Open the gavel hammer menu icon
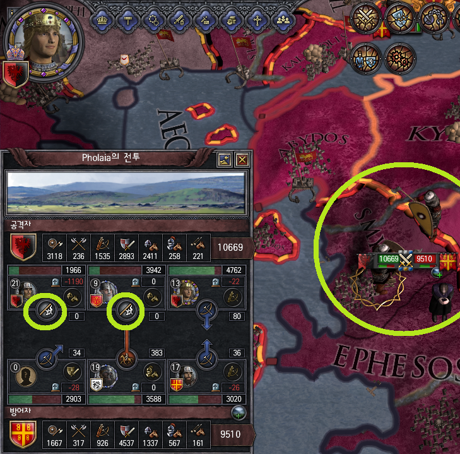Image resolution: width=460 pixels, height=454 pixels. pyautogui.click(x=128, y=20)
